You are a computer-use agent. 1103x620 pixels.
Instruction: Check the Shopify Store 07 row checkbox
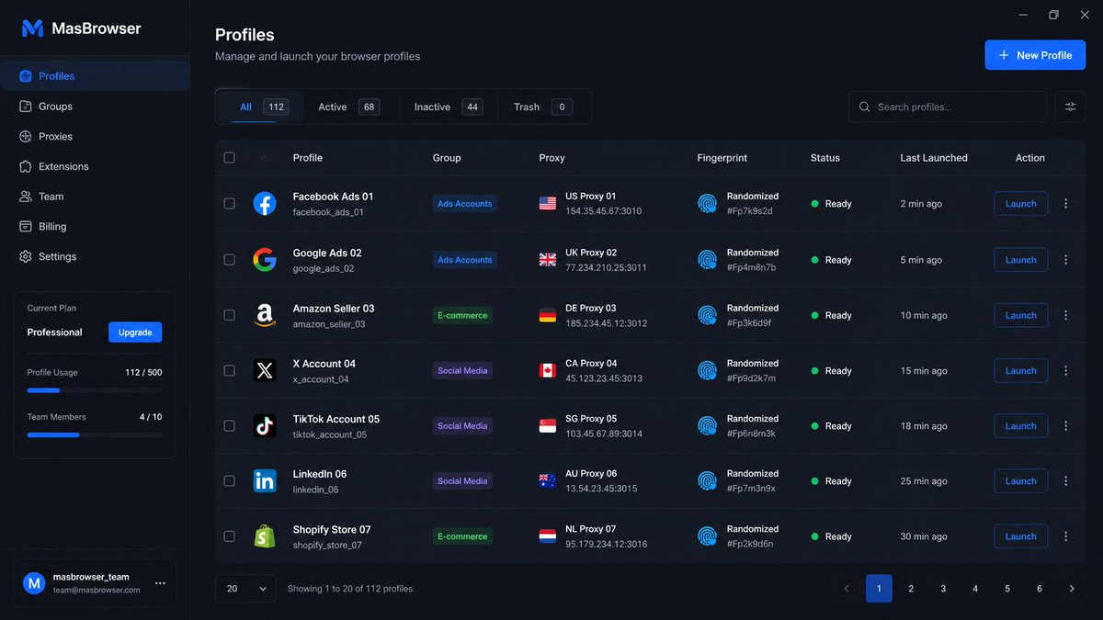(230, 536)
